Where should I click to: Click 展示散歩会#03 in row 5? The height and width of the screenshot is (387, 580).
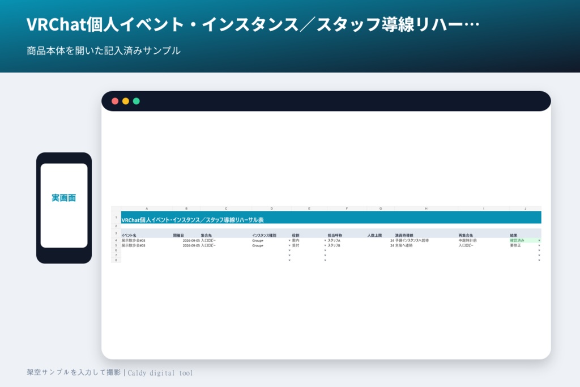click(x=134, y=245)
